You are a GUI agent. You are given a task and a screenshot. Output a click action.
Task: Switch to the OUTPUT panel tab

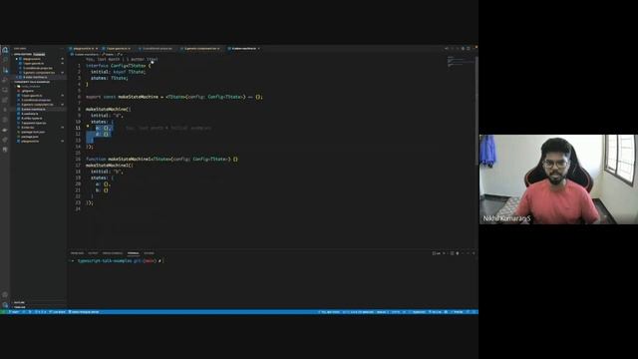93,253
